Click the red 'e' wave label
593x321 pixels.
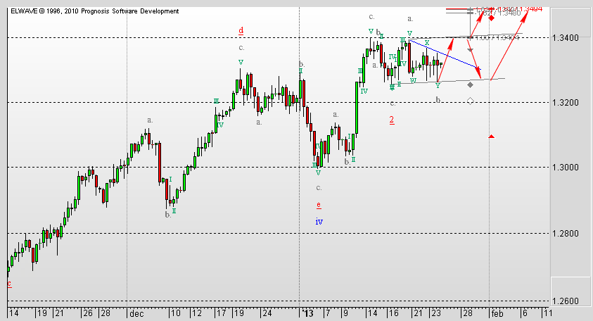click(319, 205)
